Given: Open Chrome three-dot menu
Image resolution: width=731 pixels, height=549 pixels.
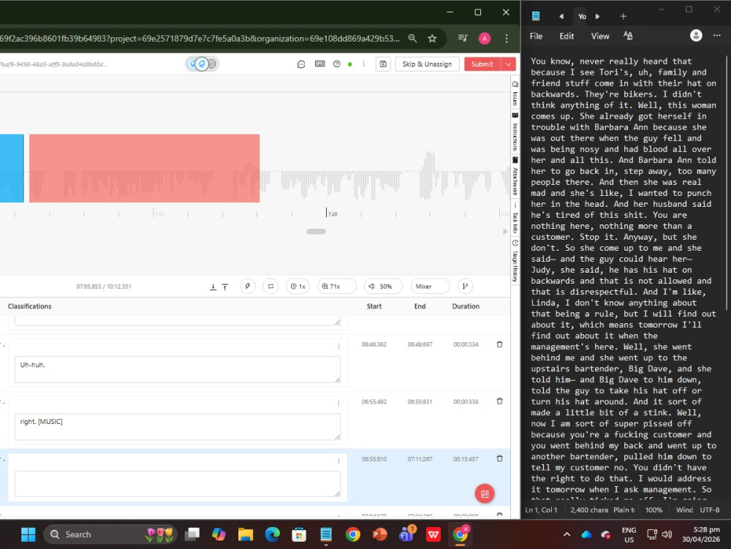Looking at the screenshot, I should pos(507,38).
